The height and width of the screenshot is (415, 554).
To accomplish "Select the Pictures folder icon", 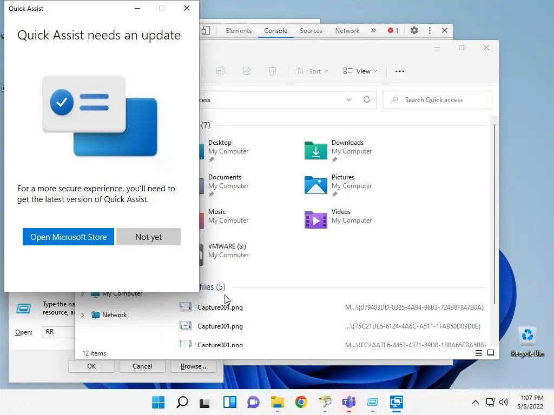I will coord(315,185).
